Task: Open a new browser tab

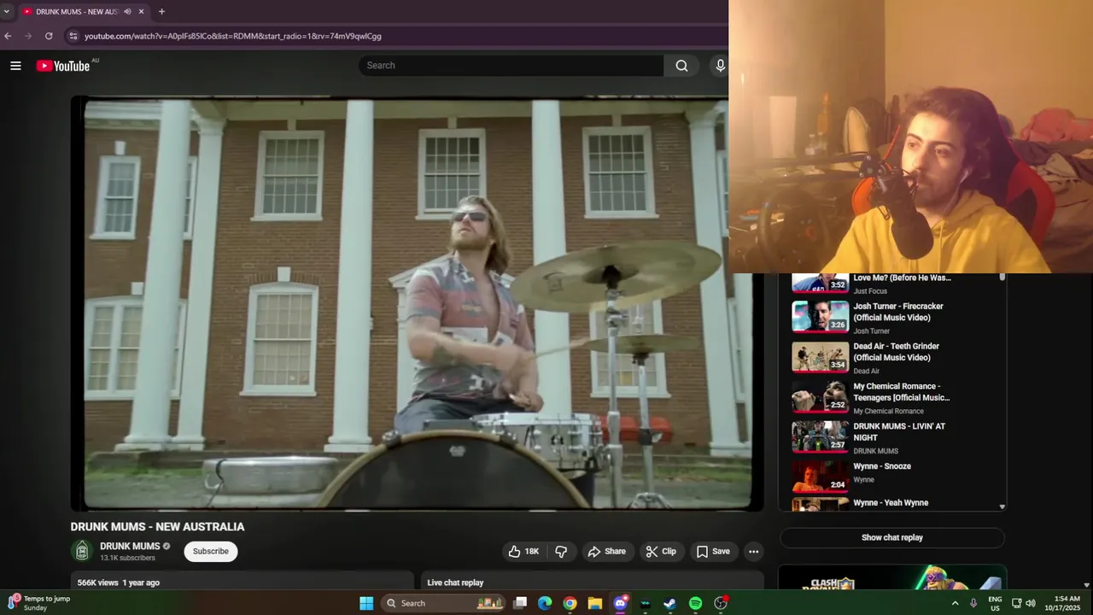Action: (x=161, y=12)
